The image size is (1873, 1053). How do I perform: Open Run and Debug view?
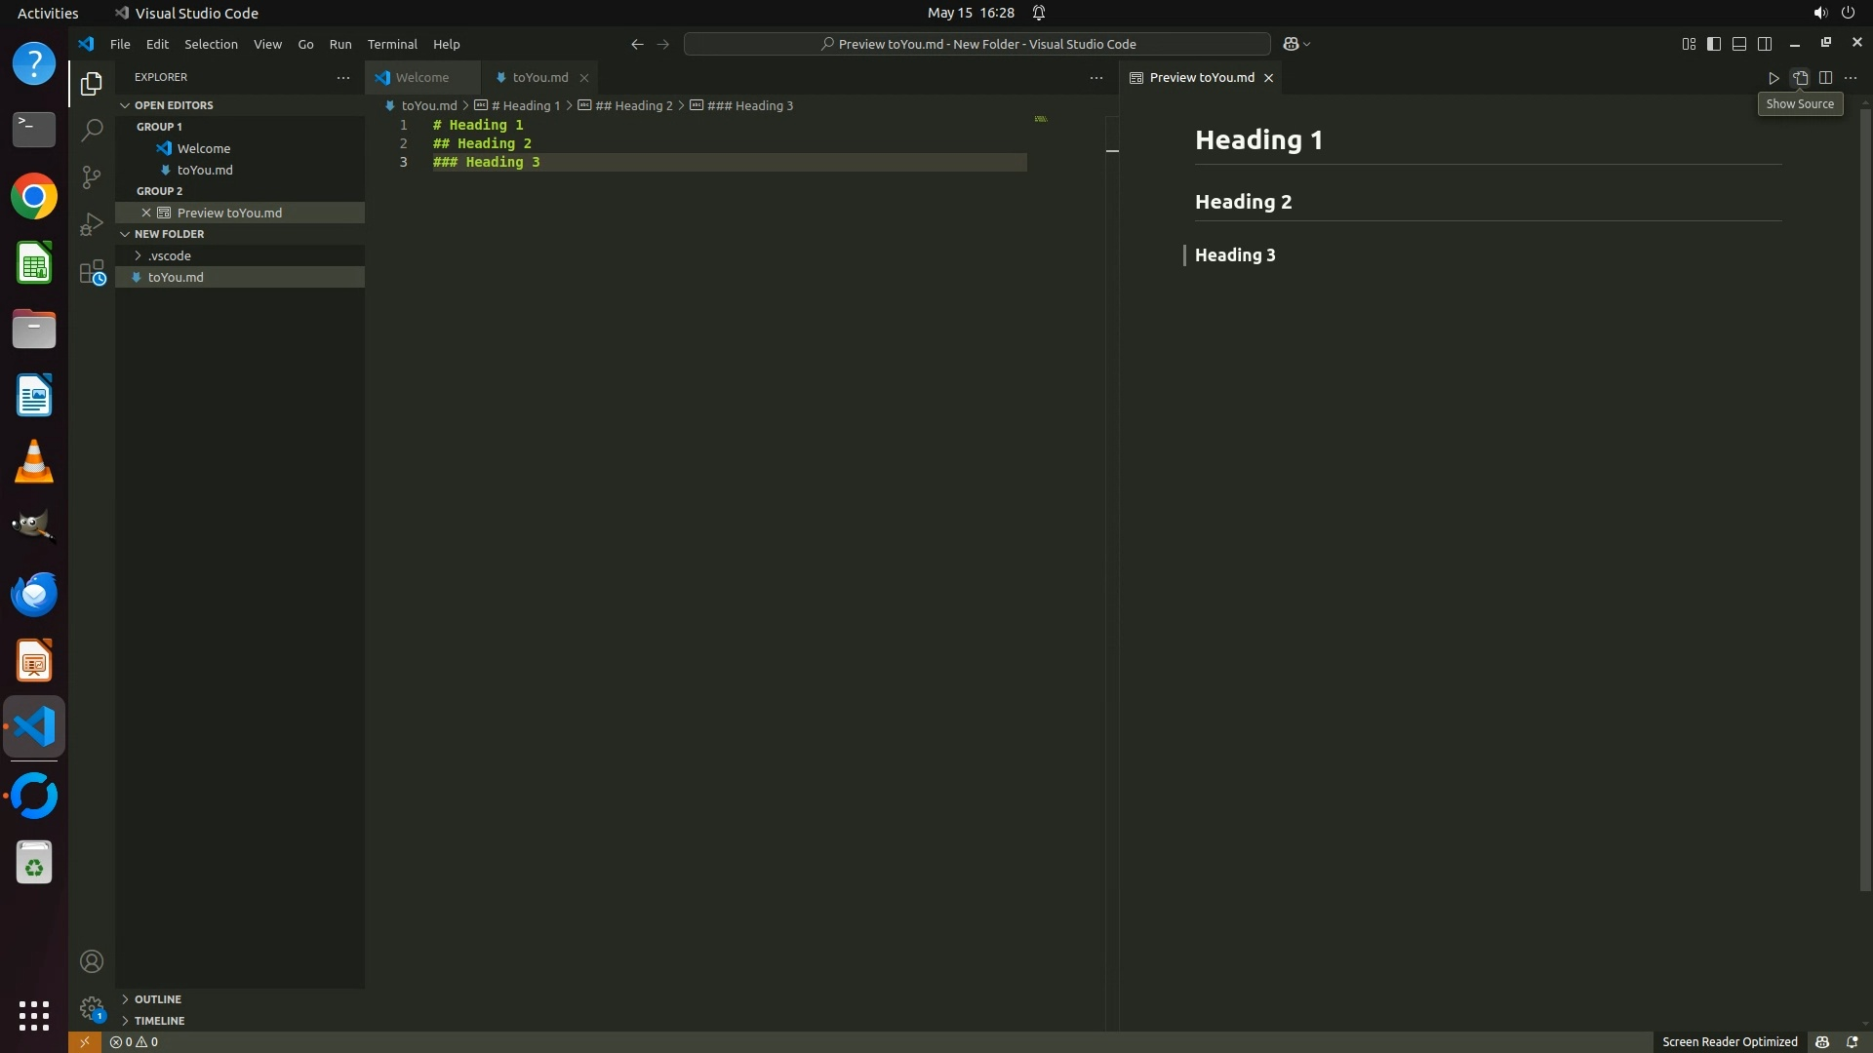coord(92,224)
